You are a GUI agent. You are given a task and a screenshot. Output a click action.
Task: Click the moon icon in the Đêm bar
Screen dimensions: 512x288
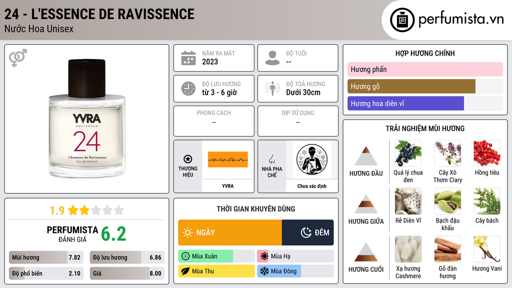(x=306, y=232)
